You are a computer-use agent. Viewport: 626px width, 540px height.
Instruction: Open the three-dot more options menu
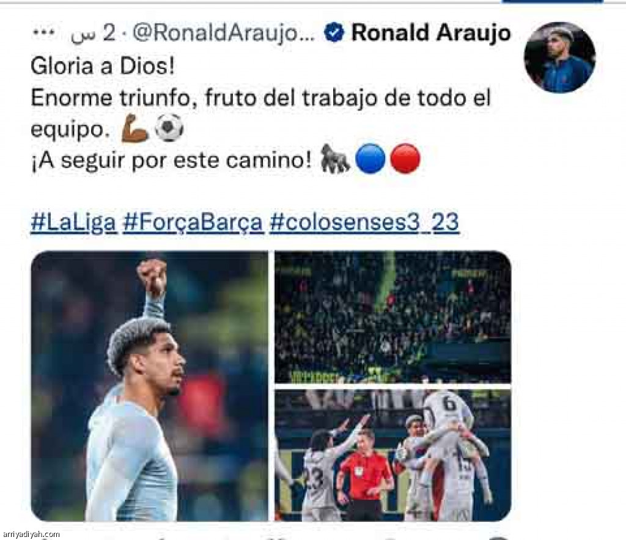(43, 33)
